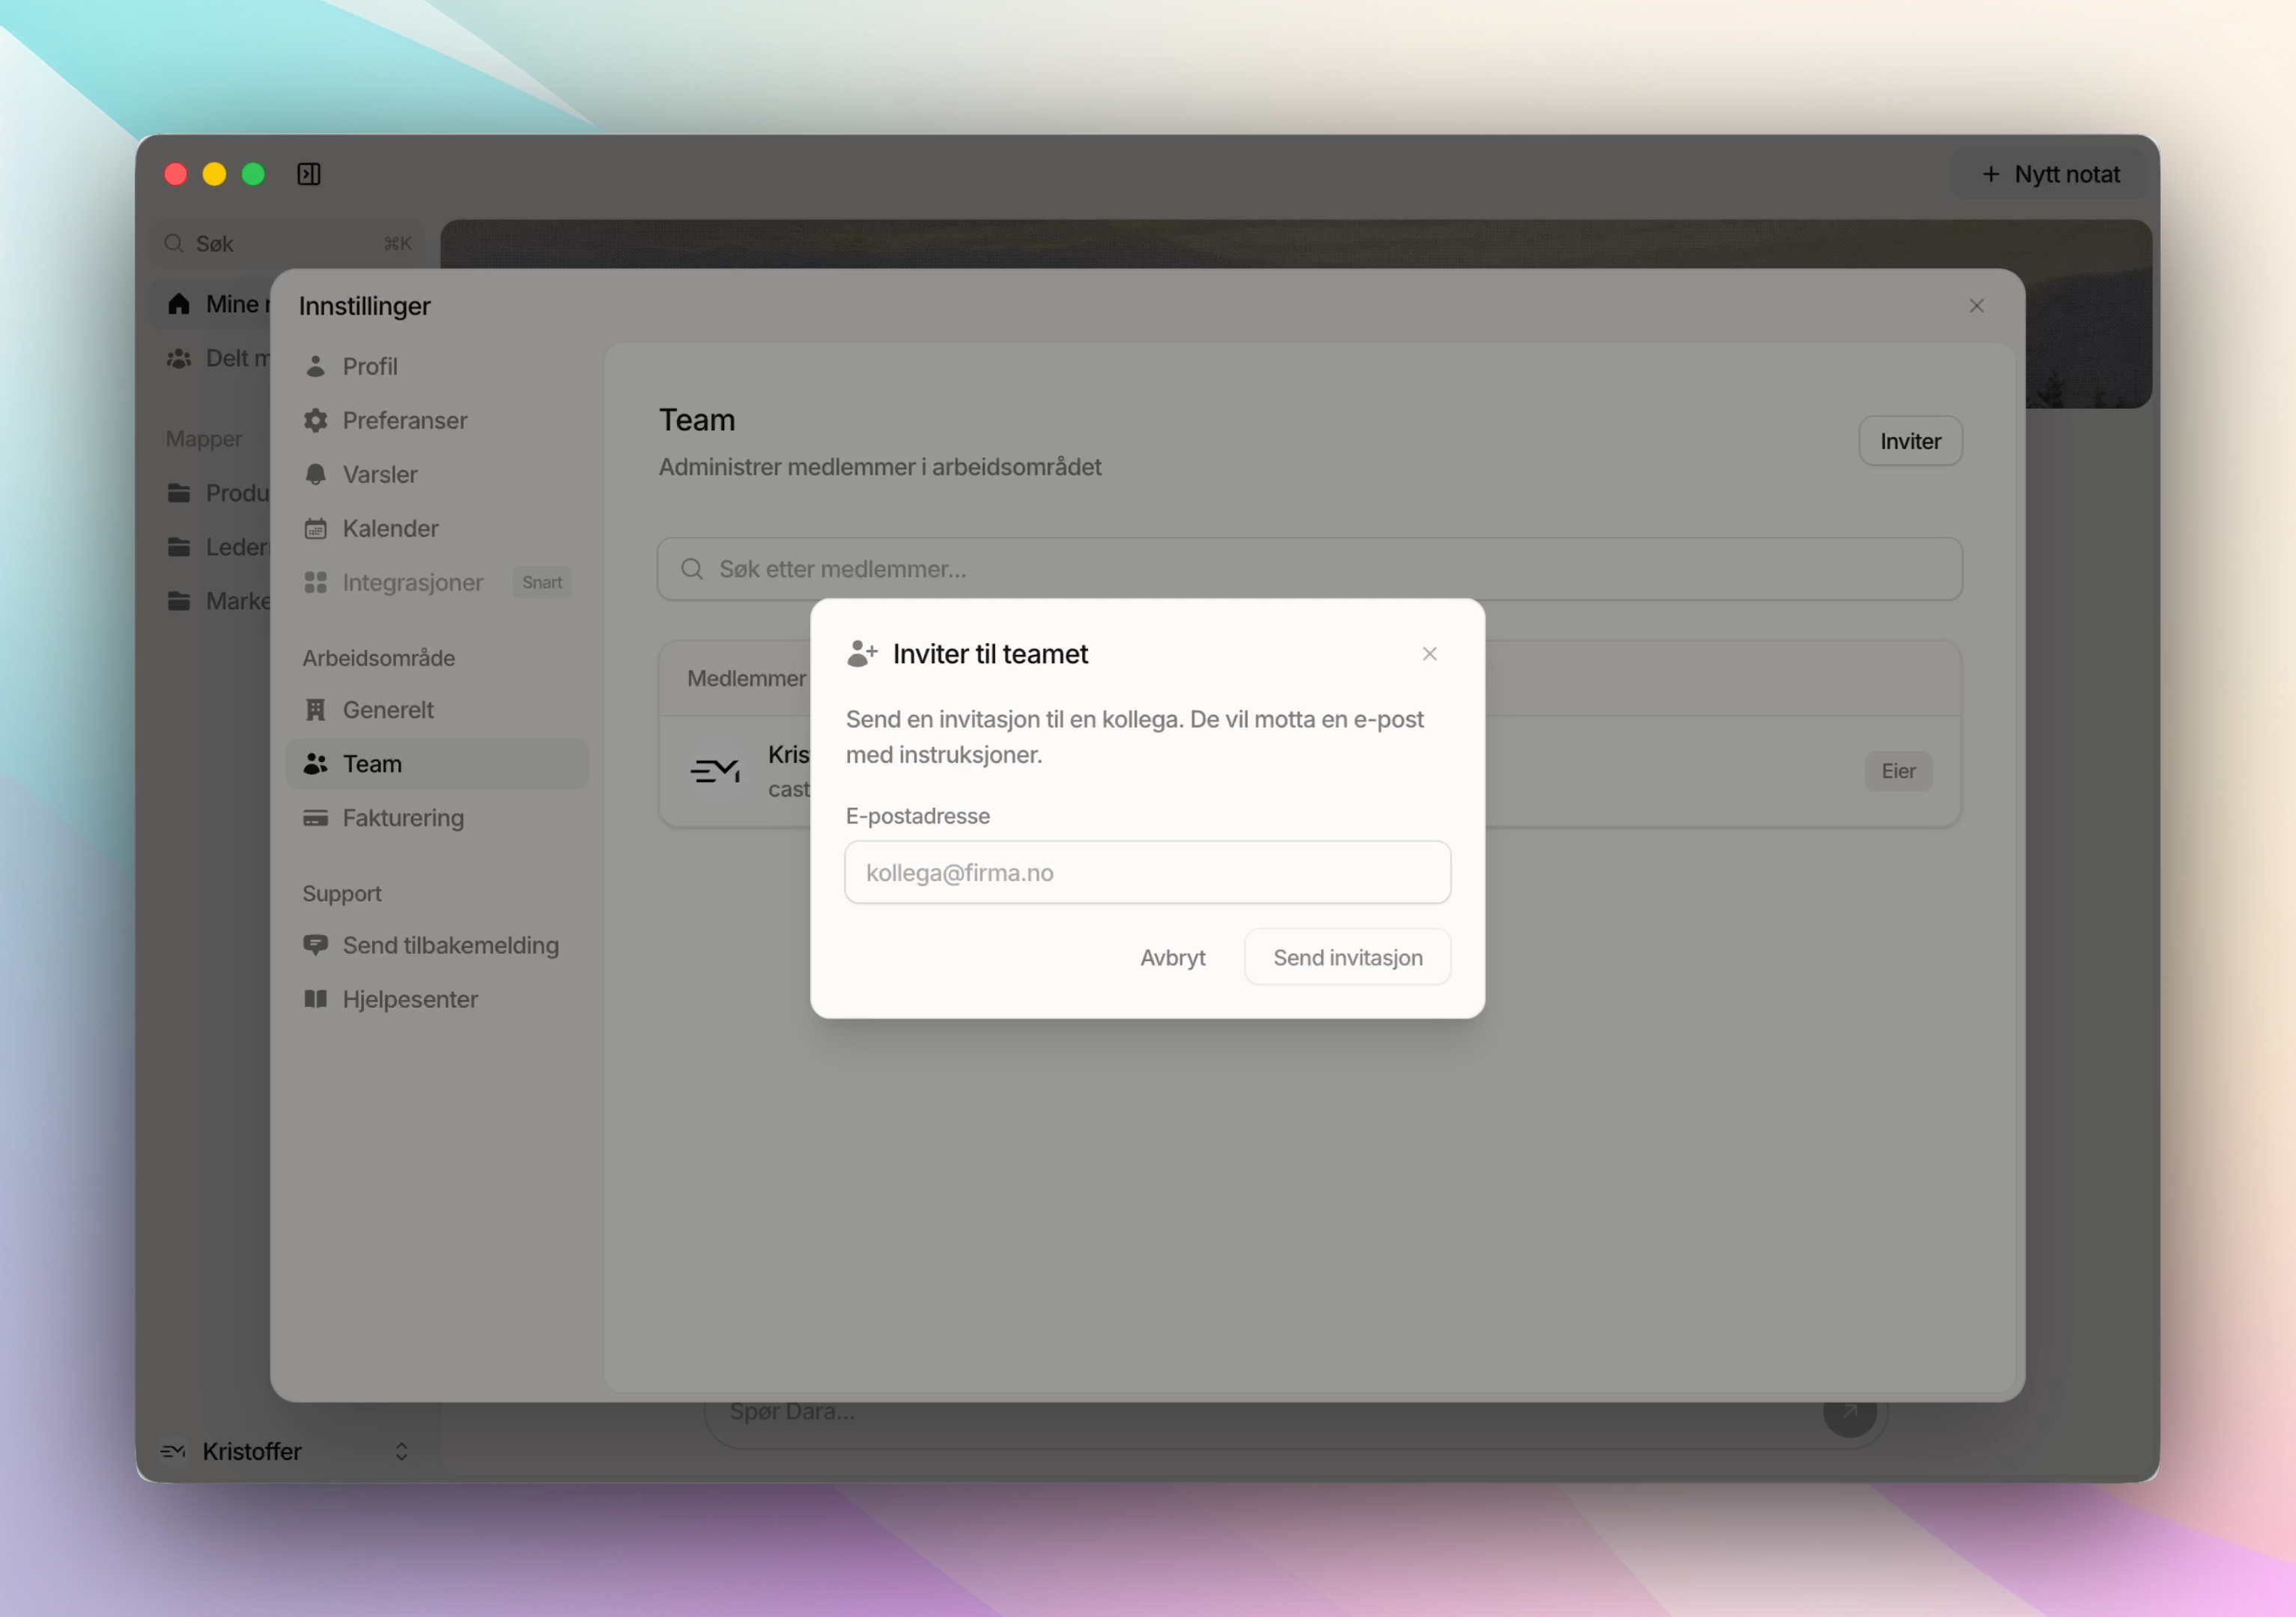Screen dimensions: 2296x1617
Task: Open Integrasjoner settings item
Action: pos(412,582)
